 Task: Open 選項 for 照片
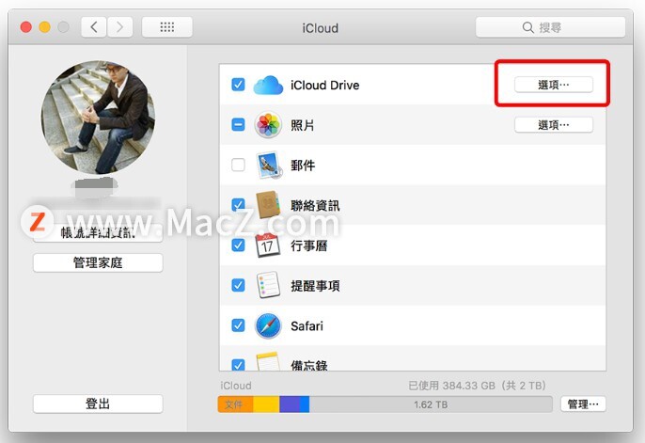click(x=553, y=125)
